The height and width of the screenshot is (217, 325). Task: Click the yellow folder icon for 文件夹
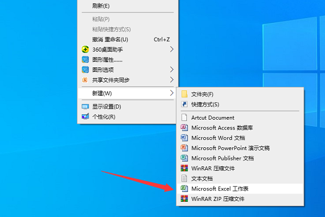[x=184, y=94]
